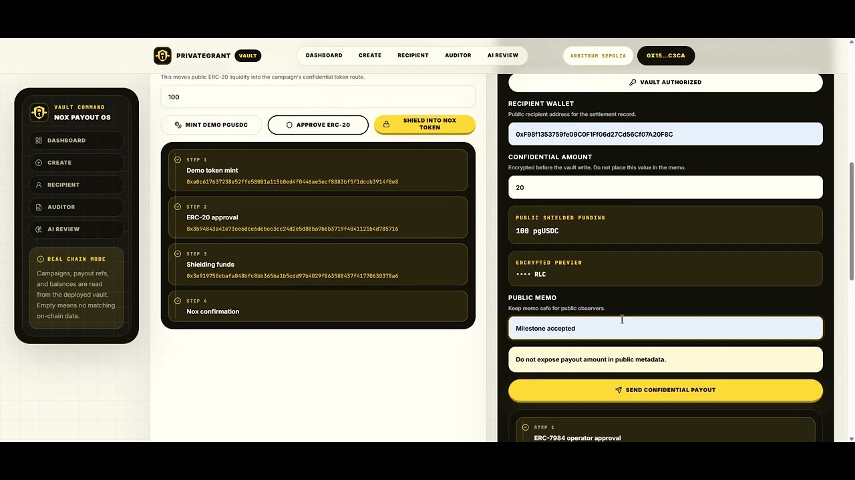855x480 pixels.
Task: Focus the shield amount field showing 100
Action: tap(318, 97)
